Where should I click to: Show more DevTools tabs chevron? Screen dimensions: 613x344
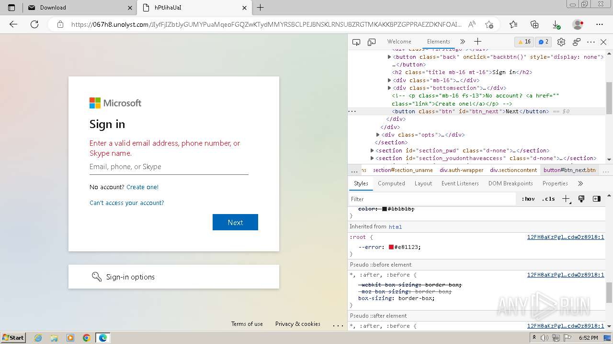[463, 42]
